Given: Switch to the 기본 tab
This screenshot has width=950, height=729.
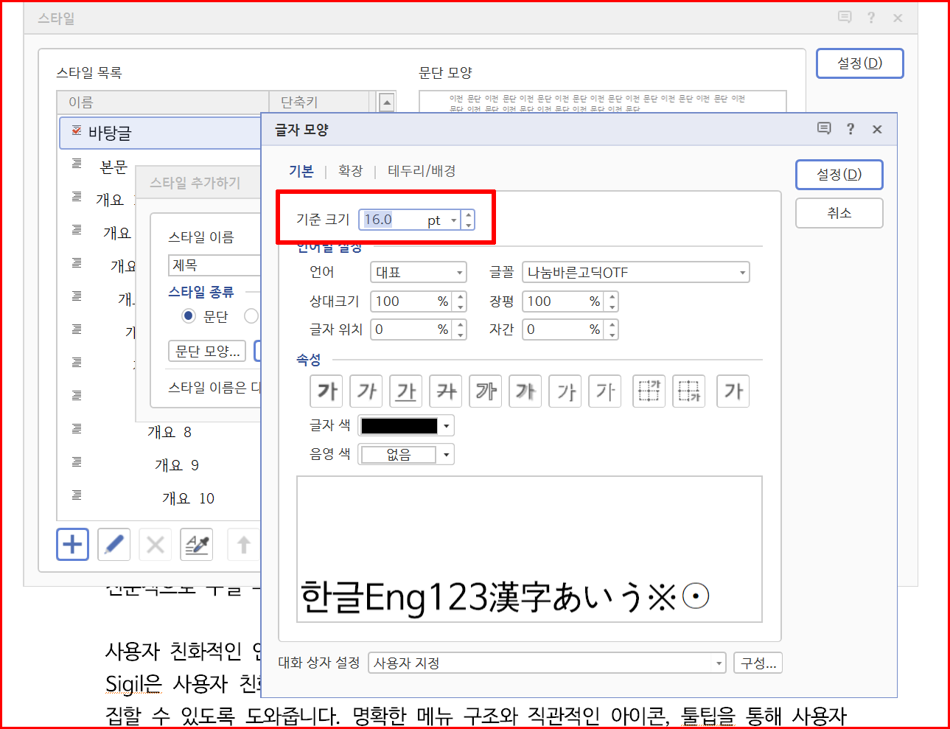Looking at the screenshot, I should 301,171.
